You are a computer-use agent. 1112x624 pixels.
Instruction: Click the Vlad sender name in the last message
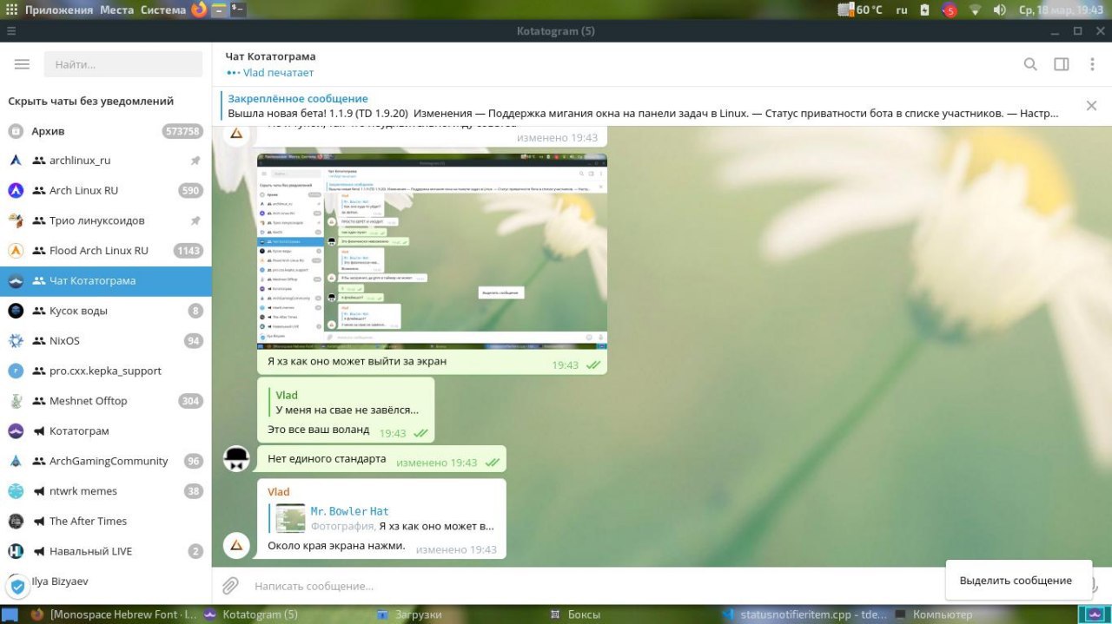point(279,492)
